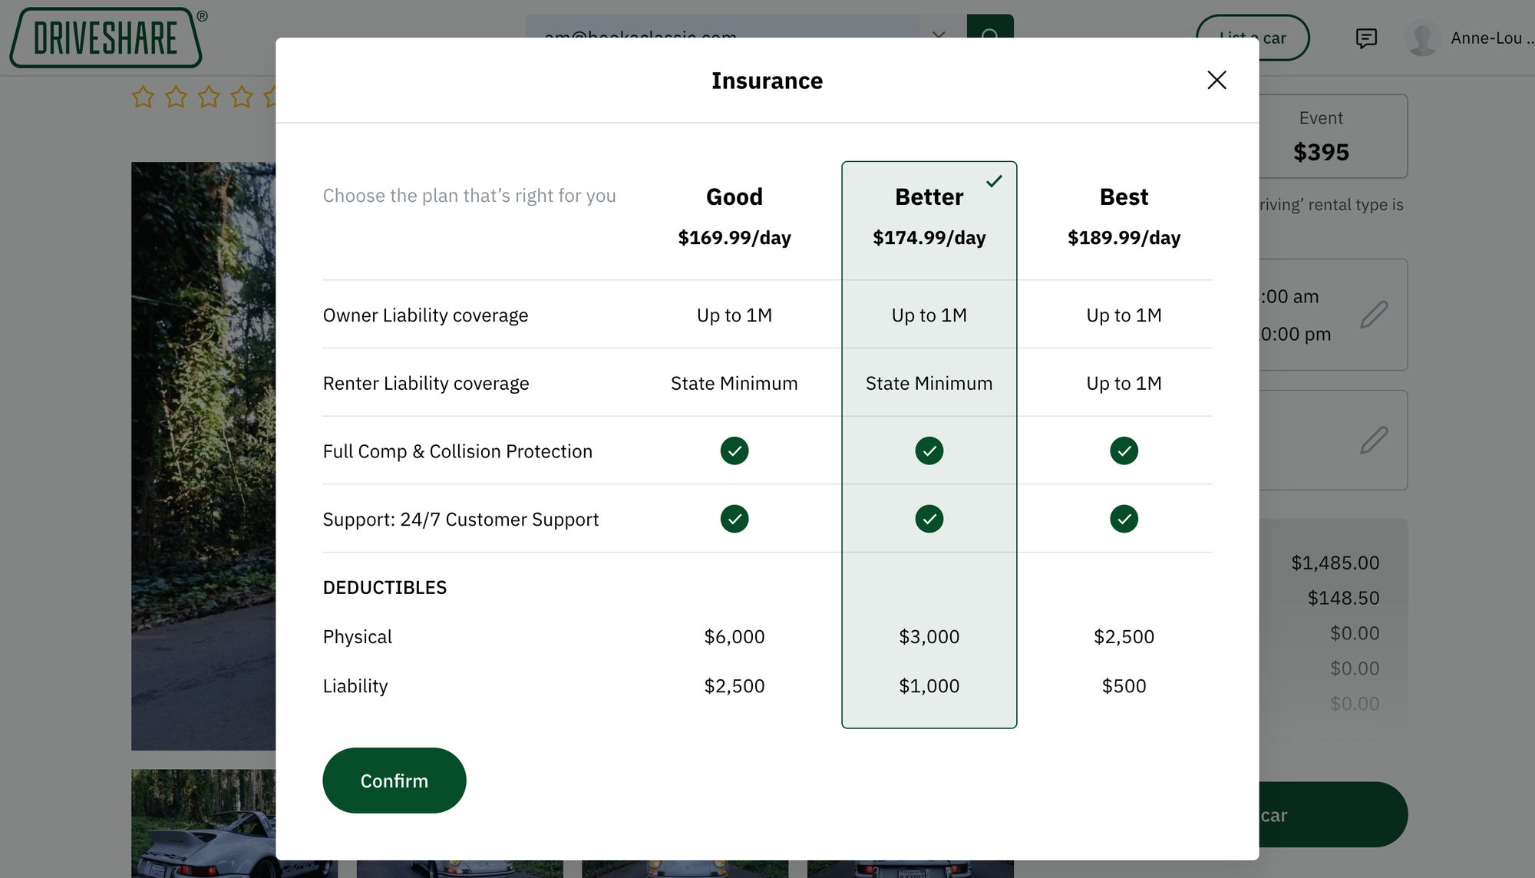Click the Better plan selected checkmark
The height and width of the screenshot is (878, 1535).
(x=994, y=181)
